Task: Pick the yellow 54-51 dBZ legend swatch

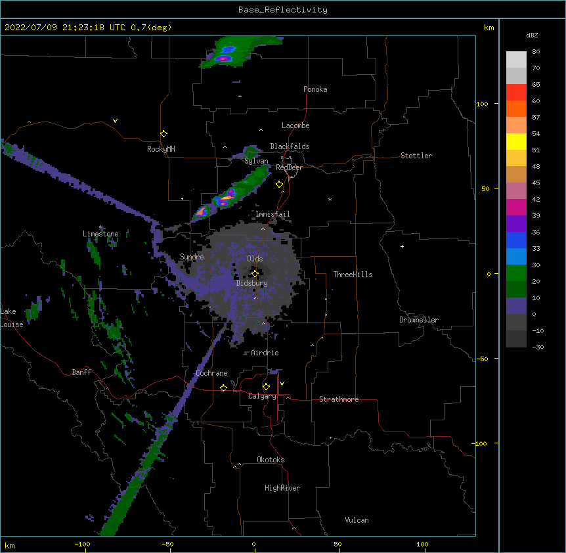Action: [x=516, y=142]
